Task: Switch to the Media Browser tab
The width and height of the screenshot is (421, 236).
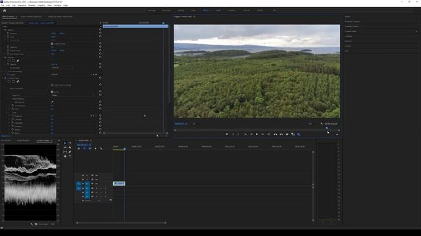Action: [23, 140]
